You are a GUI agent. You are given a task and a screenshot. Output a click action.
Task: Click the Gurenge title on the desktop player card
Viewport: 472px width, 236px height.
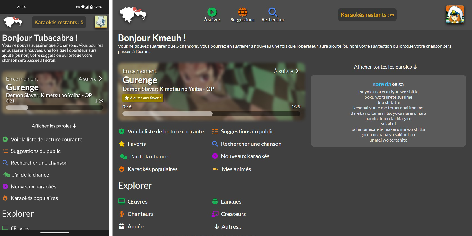140,80
